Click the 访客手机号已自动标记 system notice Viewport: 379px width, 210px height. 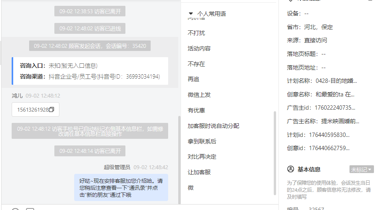pos(90,131)
